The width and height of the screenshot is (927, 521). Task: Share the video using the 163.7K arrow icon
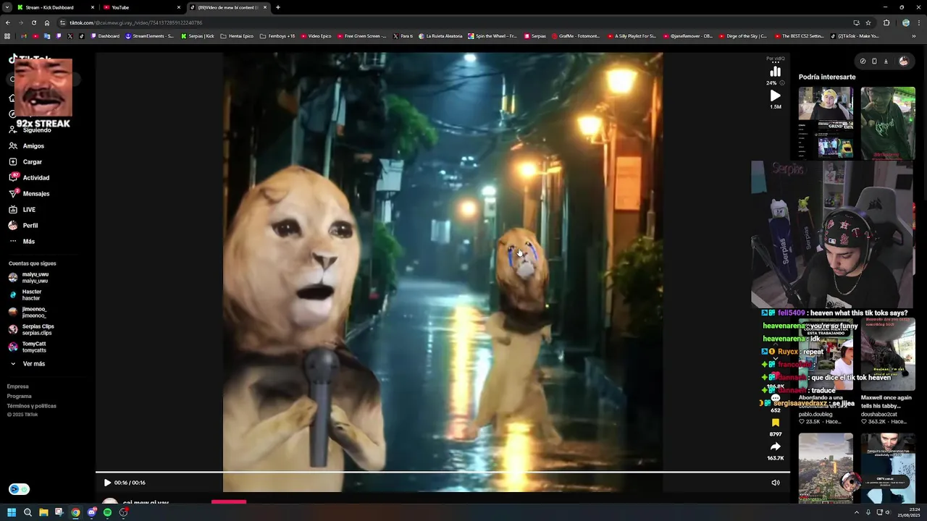coord(776,446)
